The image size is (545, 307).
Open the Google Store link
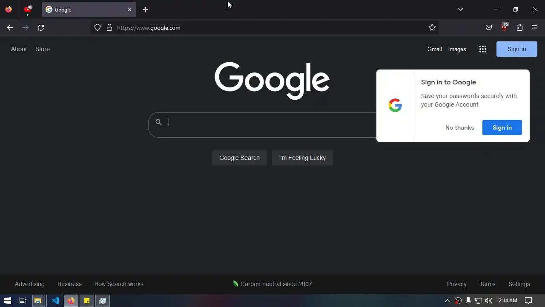click(43, 49)
